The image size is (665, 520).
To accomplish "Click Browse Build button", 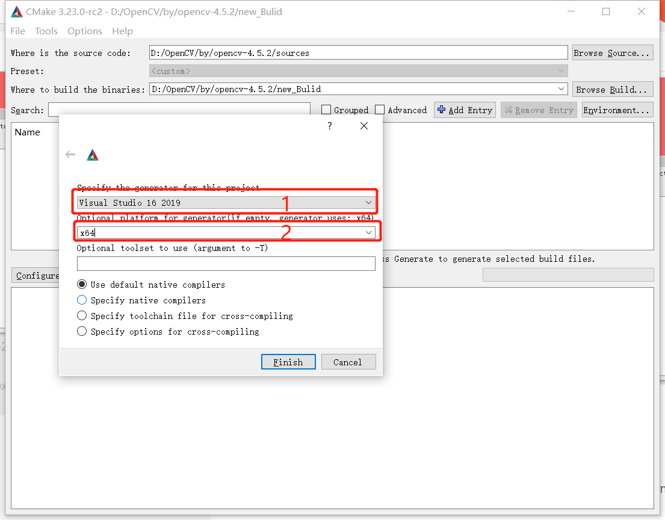I will pyautogui.click(x=613, y=90).
